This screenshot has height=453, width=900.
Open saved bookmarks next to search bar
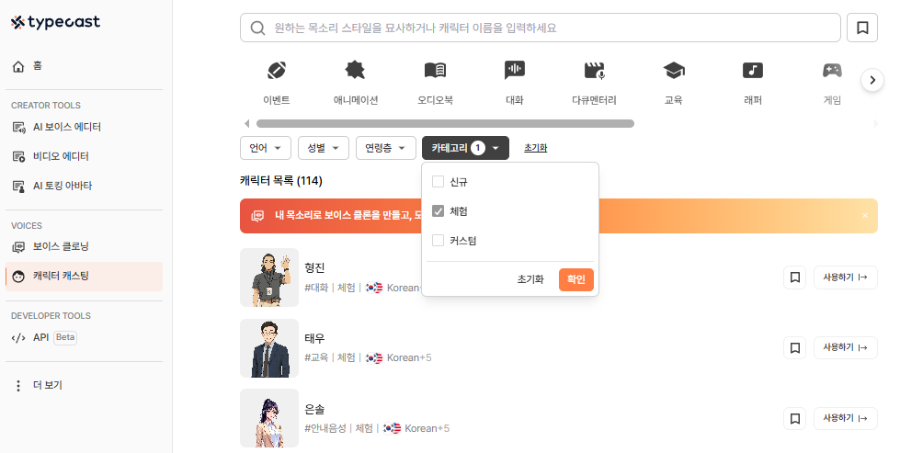(862, 28)
